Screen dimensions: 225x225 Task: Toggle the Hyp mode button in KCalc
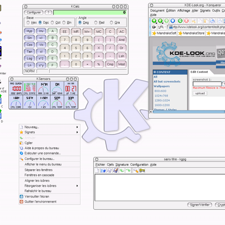point(29,31)
